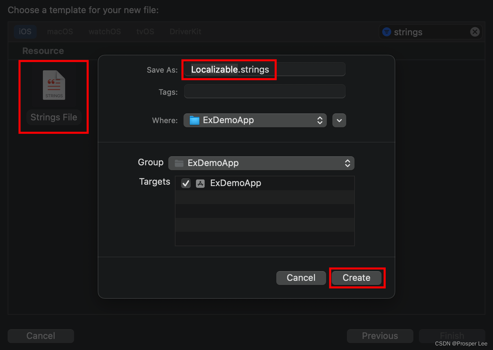Toggle the ExDemoApp target checkbox

(x=186, y=183)
